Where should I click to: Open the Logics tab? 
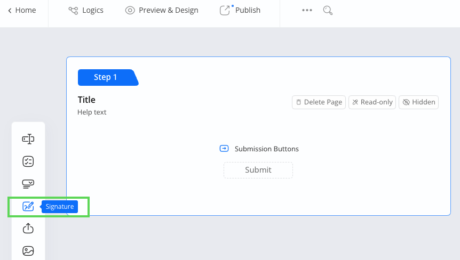[86, 11]
